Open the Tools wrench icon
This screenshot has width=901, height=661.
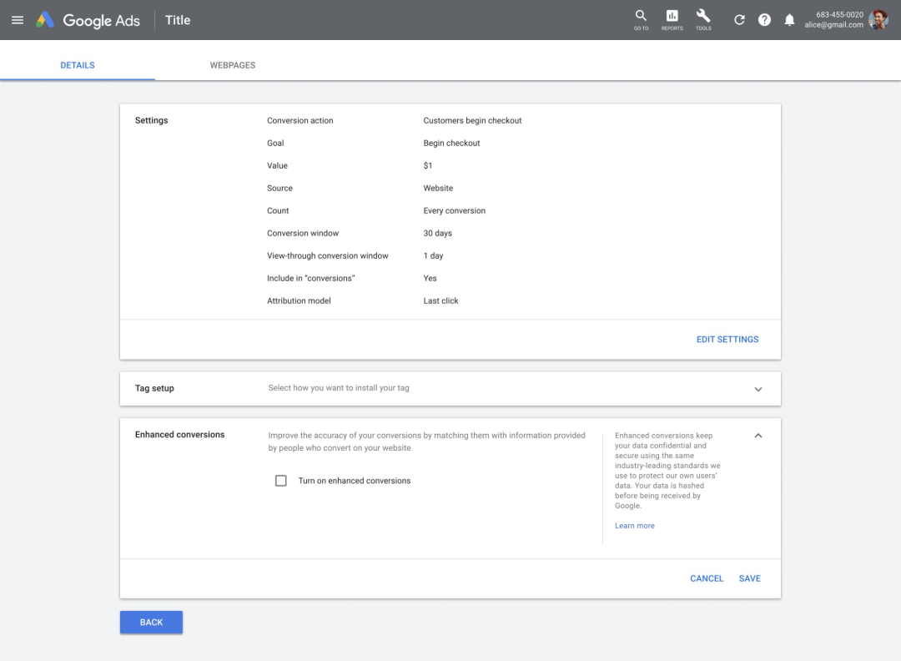(x=703, y=18)
